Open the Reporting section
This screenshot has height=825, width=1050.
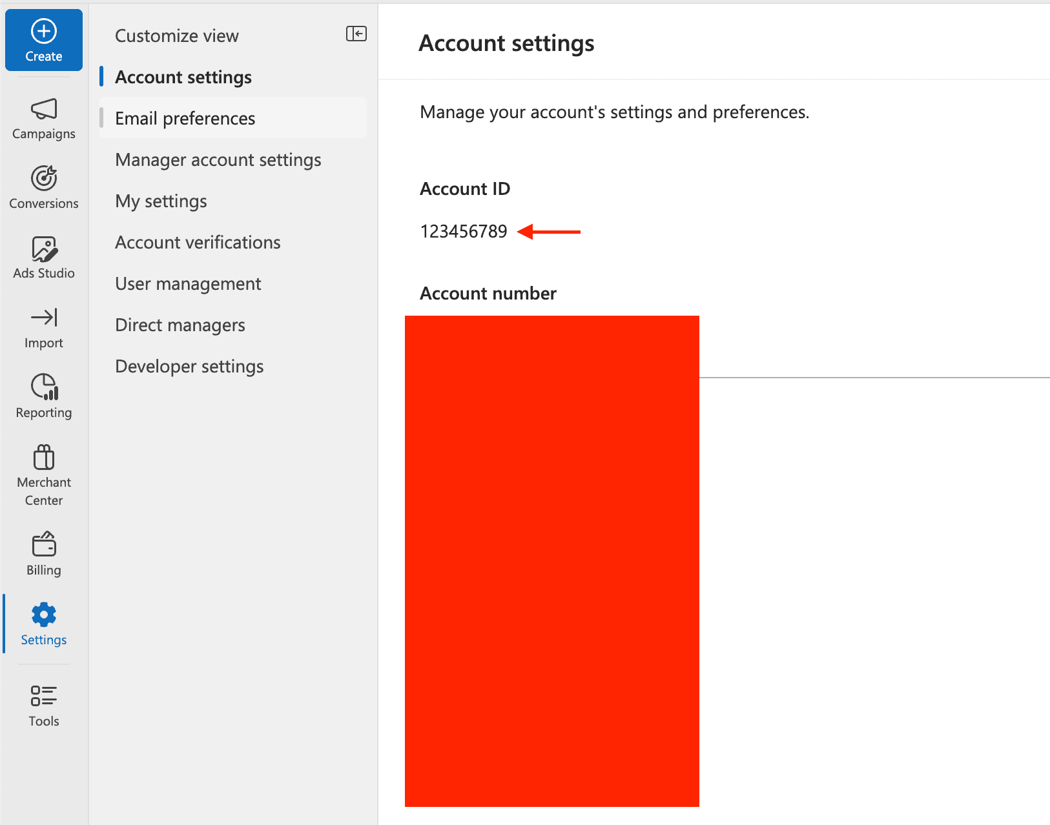(43, 396)
